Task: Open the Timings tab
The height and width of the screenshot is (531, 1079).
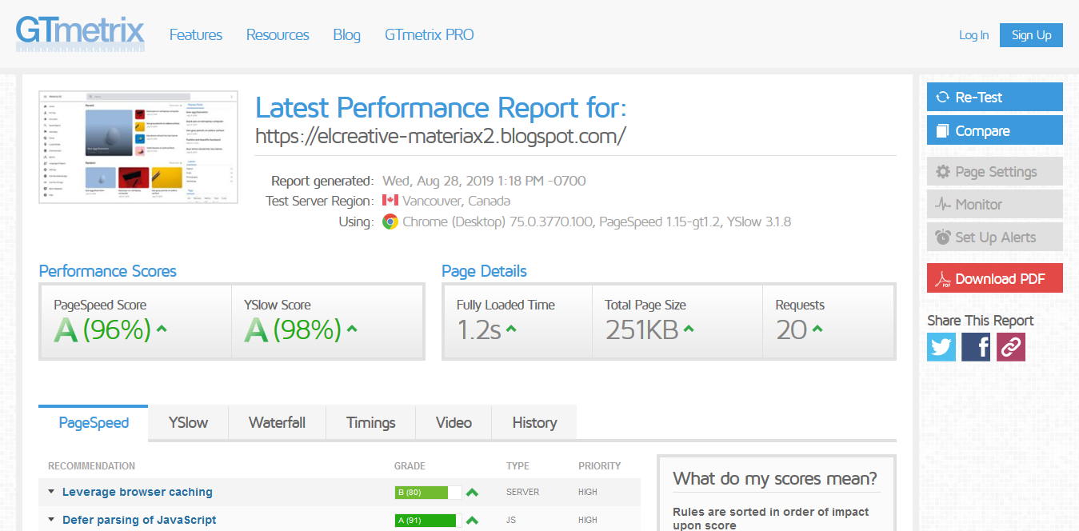Action: click(371, 423)
